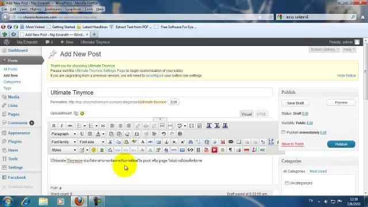Screen dimensions: 368x207
Task: Insert YouTube video red play icon
Action: 214,149
